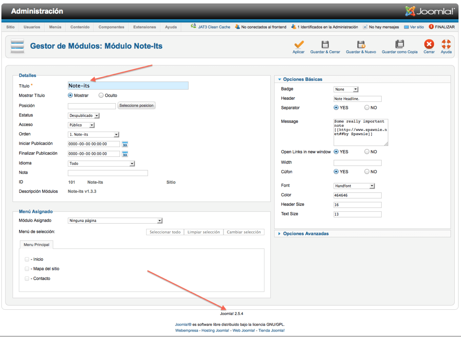
Task: Open the Componentes menu
Action: click(111, 27)
